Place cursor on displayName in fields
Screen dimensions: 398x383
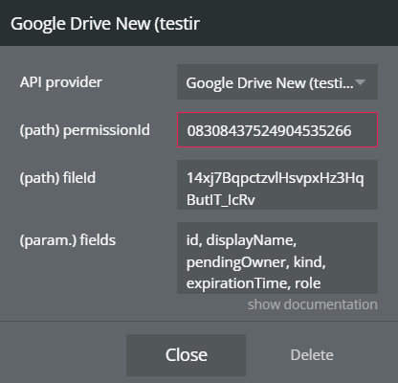252,240
